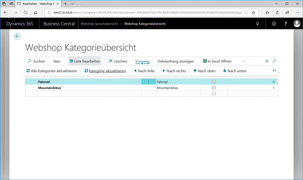Click the add notes pen icon

coord(277,13)
